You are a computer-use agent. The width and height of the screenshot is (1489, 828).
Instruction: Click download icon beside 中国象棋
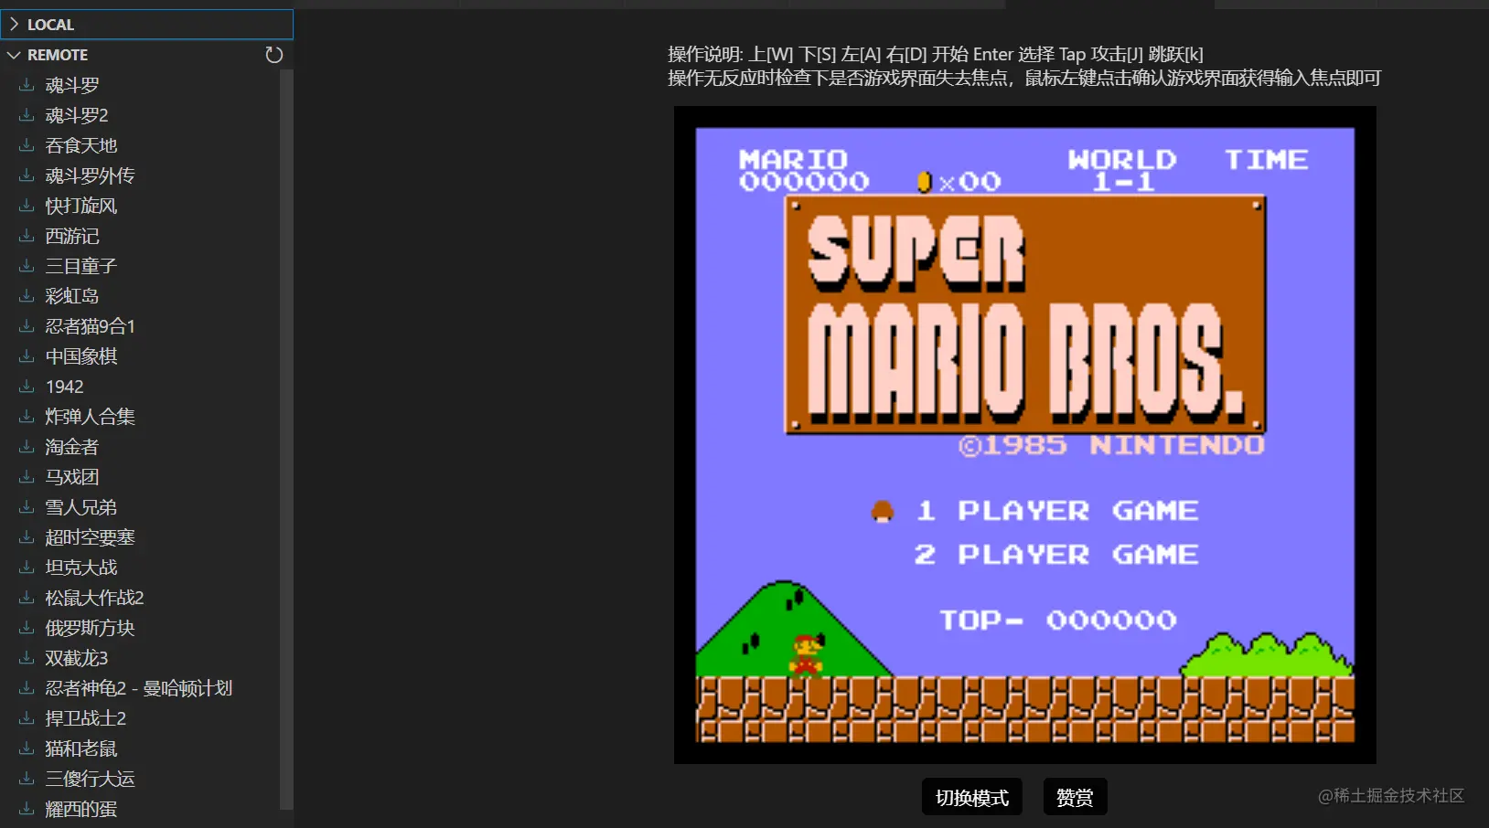27,356
